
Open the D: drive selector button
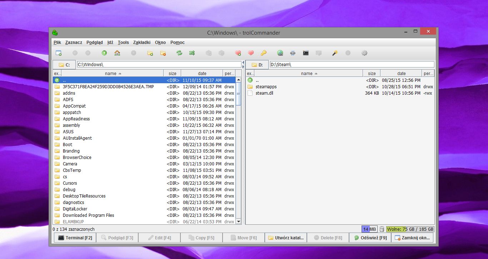(257, 65)
